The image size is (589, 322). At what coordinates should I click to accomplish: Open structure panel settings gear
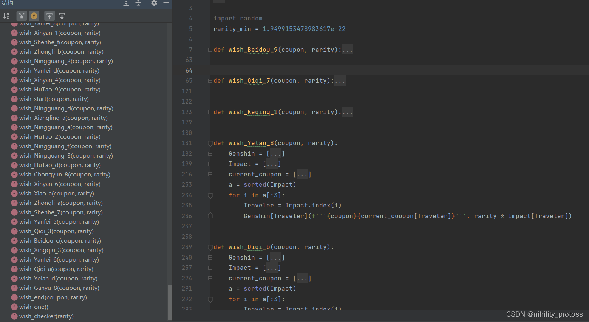click(x=154, y=3)
